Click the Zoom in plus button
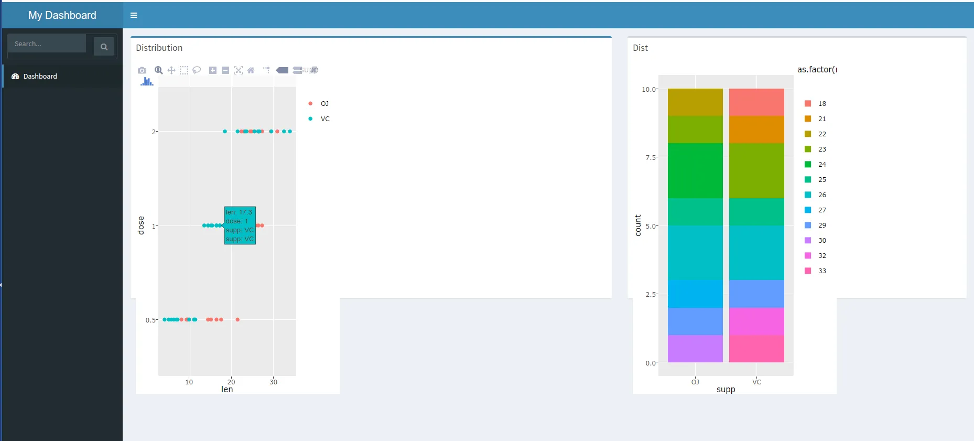 click(213, 70)
